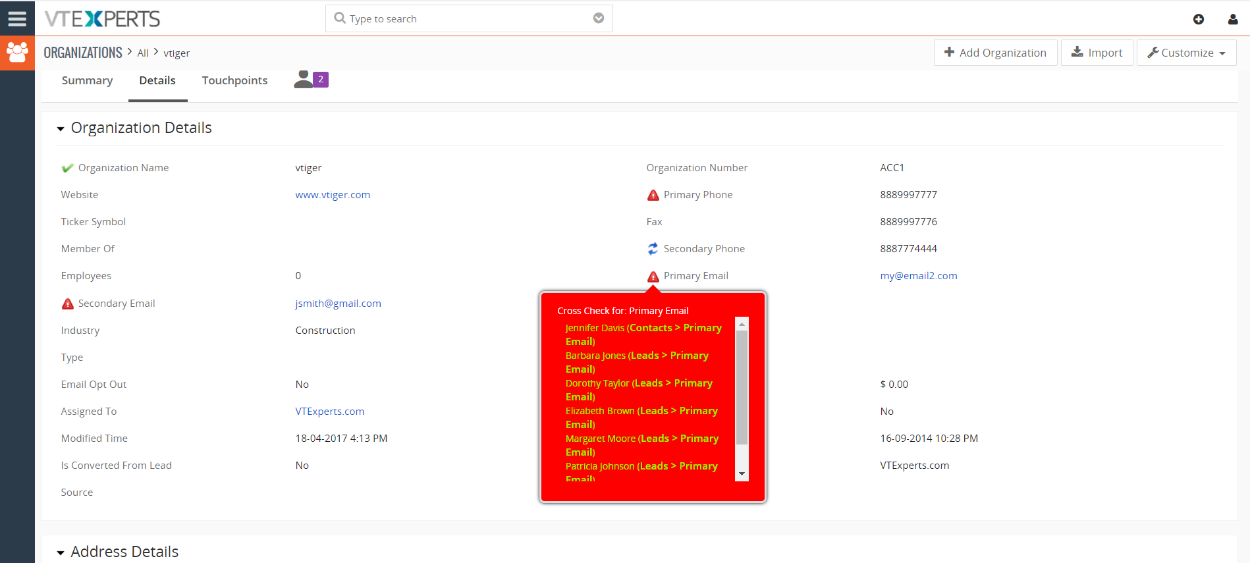Open Elizabeth Brown lead in cross check popup
The width and height of the screenshot is (1250, 563).
(x=641, y=417)
